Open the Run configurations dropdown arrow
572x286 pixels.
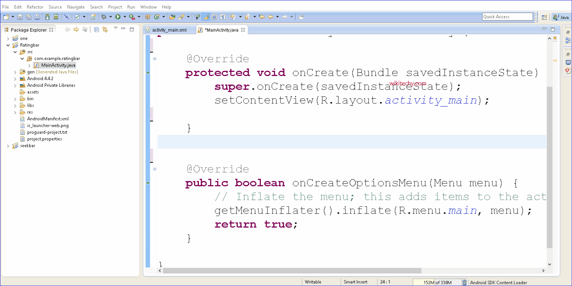pos(124,16)
